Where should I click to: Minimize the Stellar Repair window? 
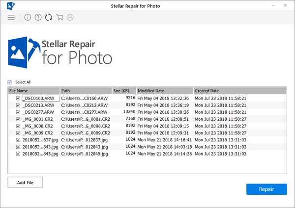click(273, 5)
